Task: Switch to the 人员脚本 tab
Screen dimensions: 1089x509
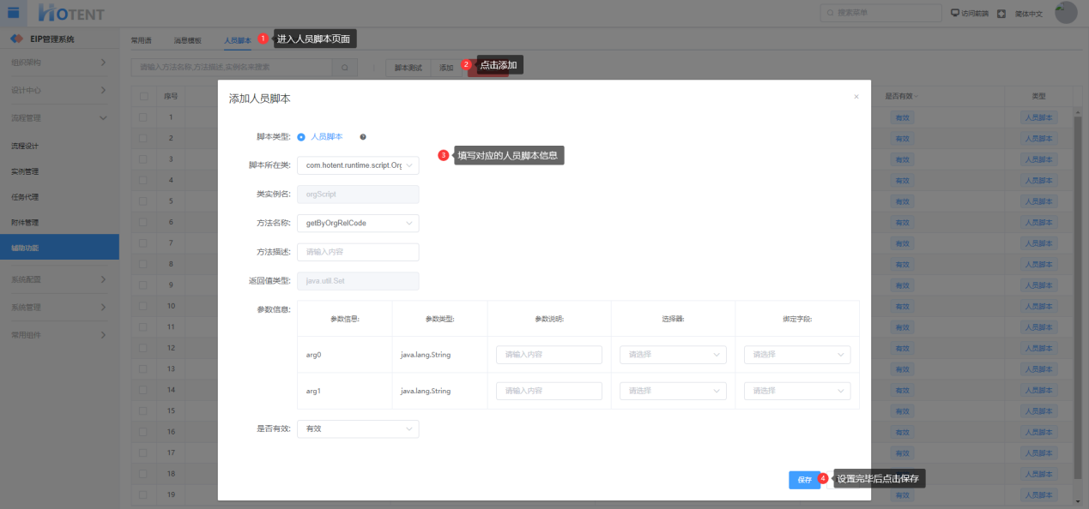Action: (238, 40)
